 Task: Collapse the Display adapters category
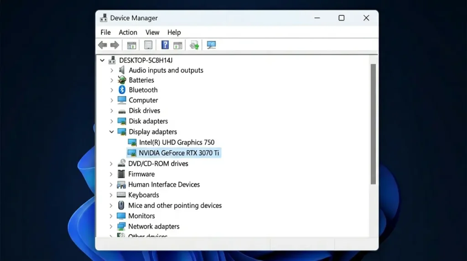coord(111,132)
